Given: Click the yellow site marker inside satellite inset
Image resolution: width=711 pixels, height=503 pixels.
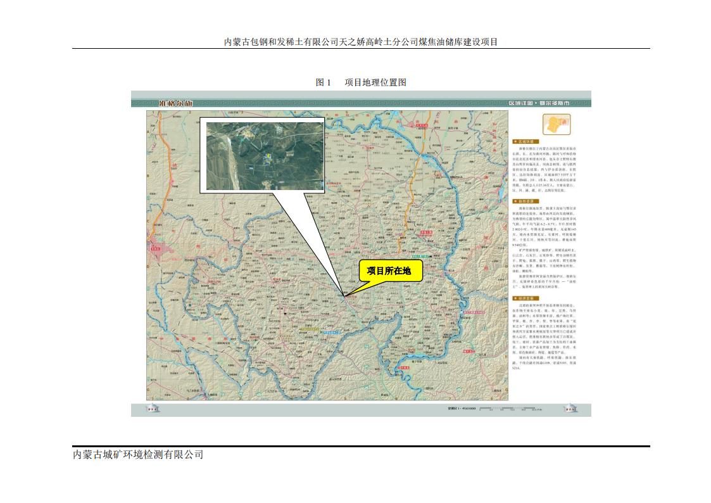Looking at the screenshot, I should point(268,156).
